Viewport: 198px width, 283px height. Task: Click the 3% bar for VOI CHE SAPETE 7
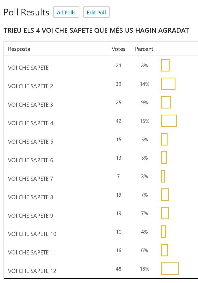[163, 176]
